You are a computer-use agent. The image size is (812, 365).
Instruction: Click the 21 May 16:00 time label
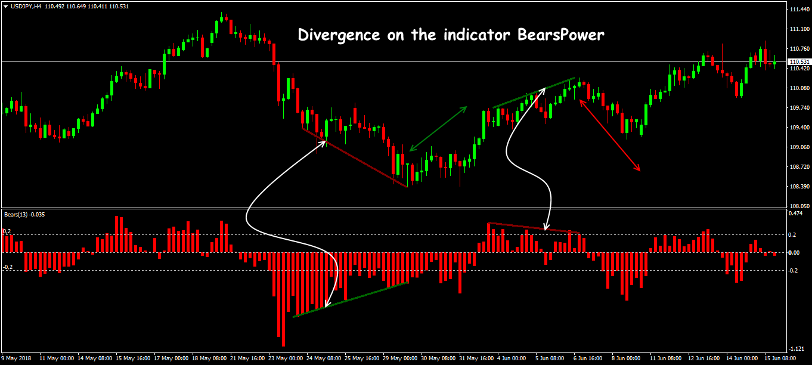[x=248, y=359]
